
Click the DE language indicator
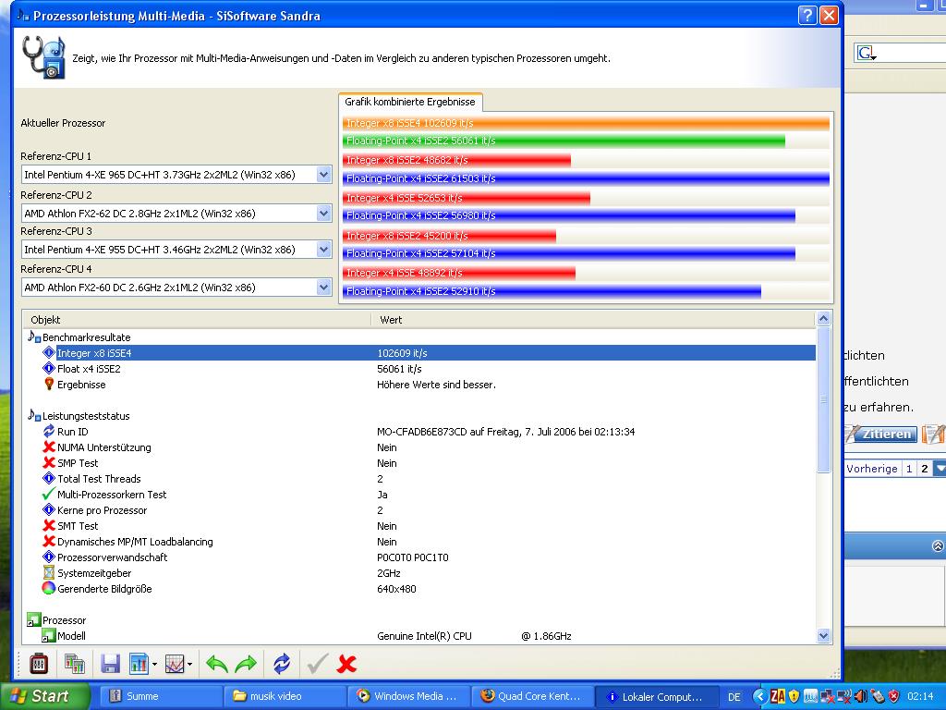734,697
